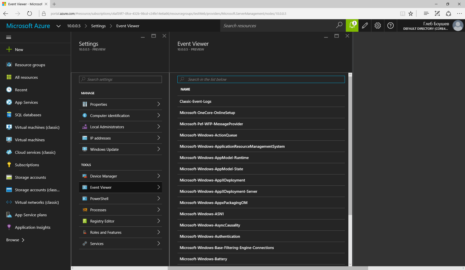The image size is (465, 270).
Task: Click the browser refresh button
Action: (30, 13)
